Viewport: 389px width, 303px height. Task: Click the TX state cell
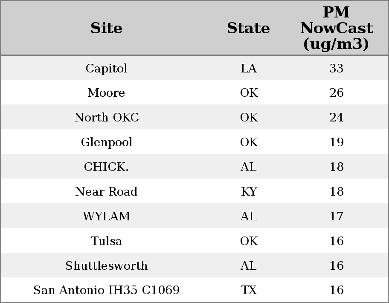249,290
